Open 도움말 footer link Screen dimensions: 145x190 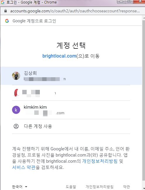click(x=71, y=187)
